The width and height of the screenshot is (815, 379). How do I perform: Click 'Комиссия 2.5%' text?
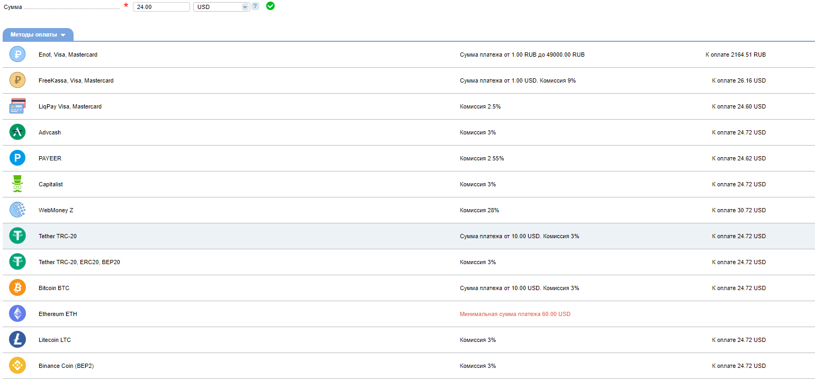480,106
